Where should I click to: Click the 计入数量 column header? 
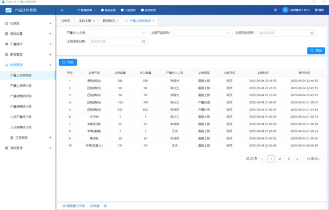tap(145, 73)
